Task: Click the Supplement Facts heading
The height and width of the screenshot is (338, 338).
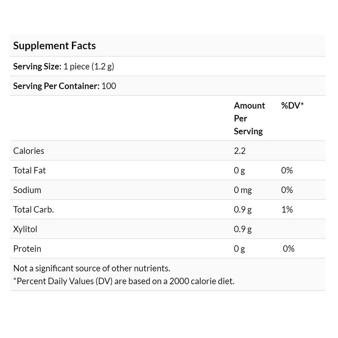Action: click(x=54, y=46)
